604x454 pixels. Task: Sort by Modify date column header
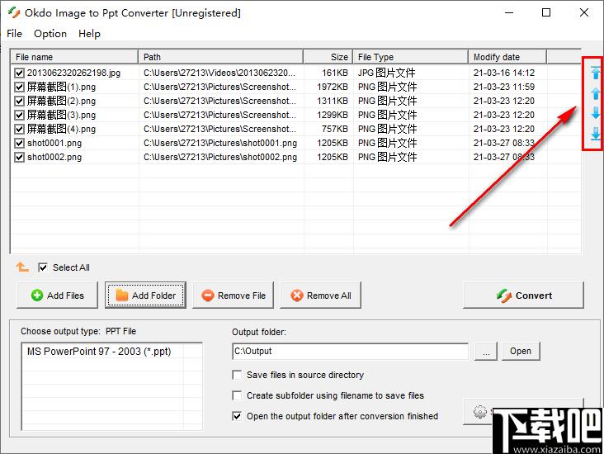click(507, 57)
